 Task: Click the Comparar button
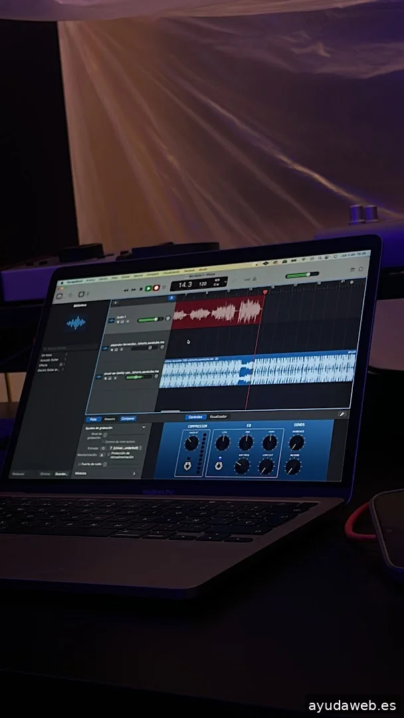tap(128, 418)
